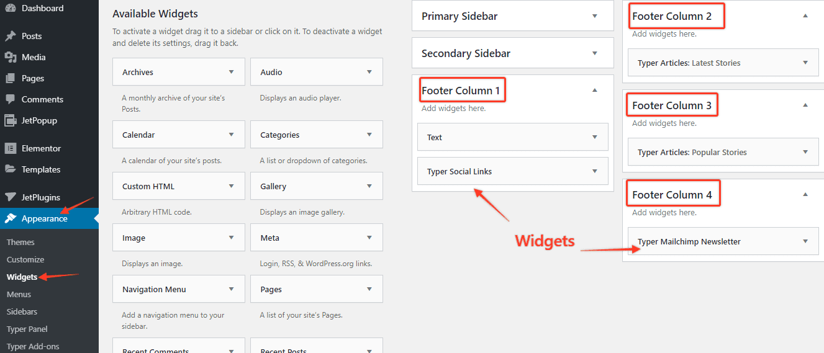Screen dimensions: 824x353
Task: Expand the Archives widget arrow
Action: (x=232, y=72)
